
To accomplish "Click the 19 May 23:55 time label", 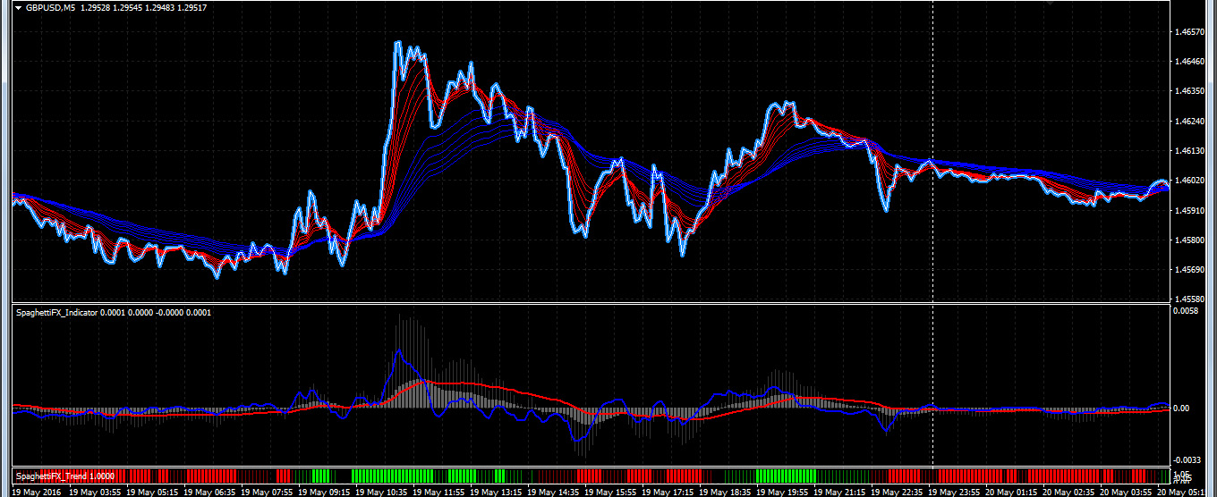I will coord(954,492).
